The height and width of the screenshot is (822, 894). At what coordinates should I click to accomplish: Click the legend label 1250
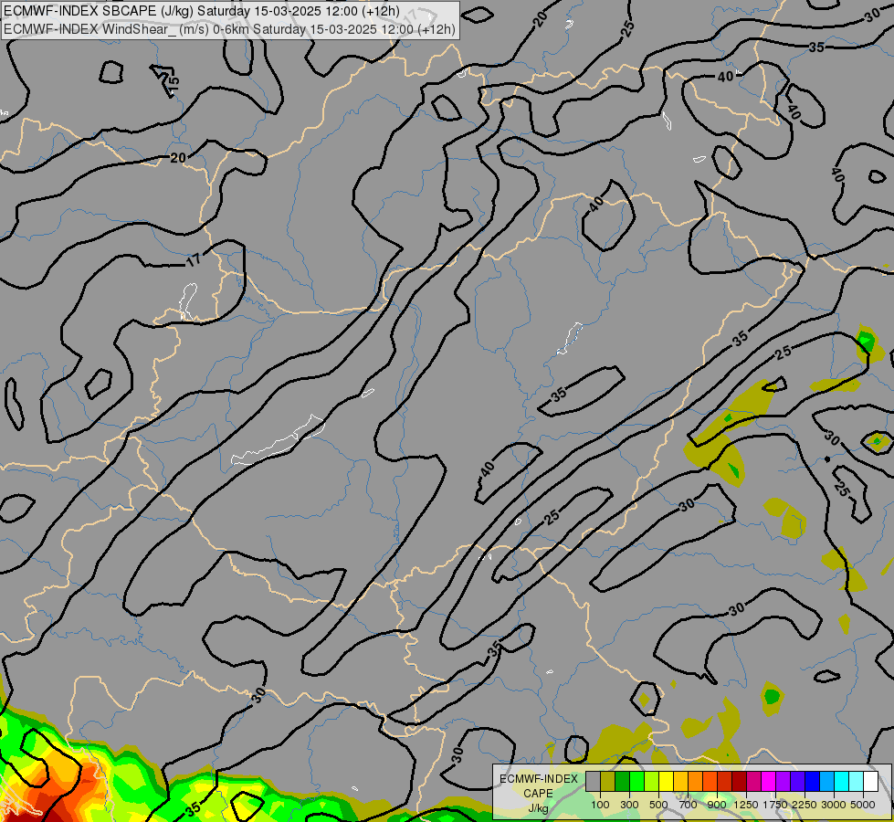tap(746, 805)
